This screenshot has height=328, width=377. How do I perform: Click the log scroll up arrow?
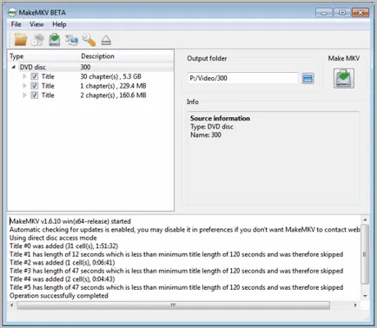coord(365,220)
